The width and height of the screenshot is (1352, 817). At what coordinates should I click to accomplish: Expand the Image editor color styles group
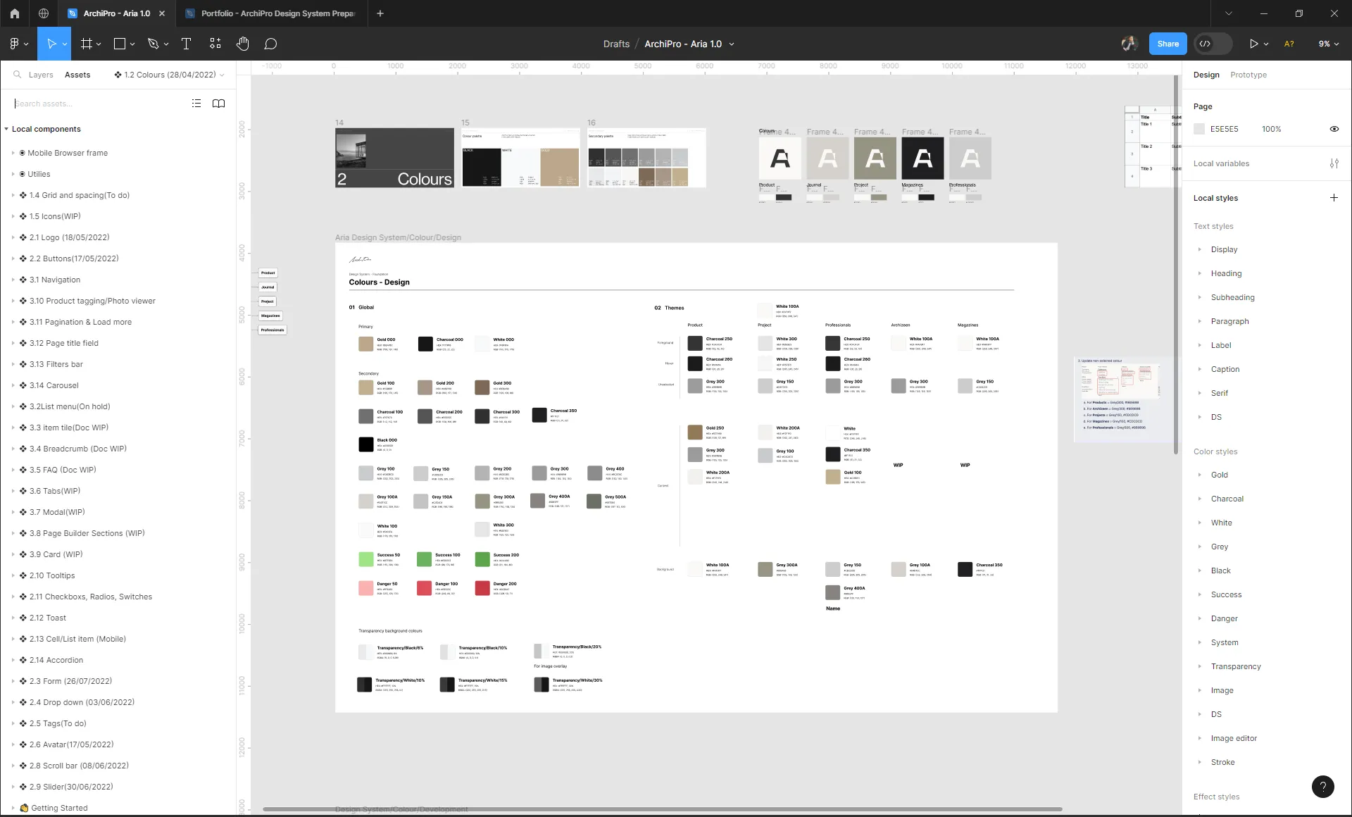point(1200,738)
